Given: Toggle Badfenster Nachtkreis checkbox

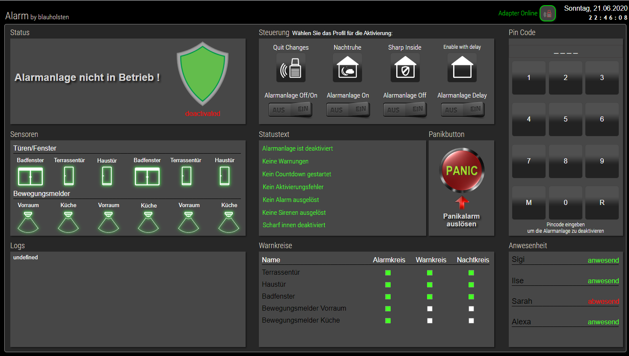Looking at the screenshot, I should point(471,297).
